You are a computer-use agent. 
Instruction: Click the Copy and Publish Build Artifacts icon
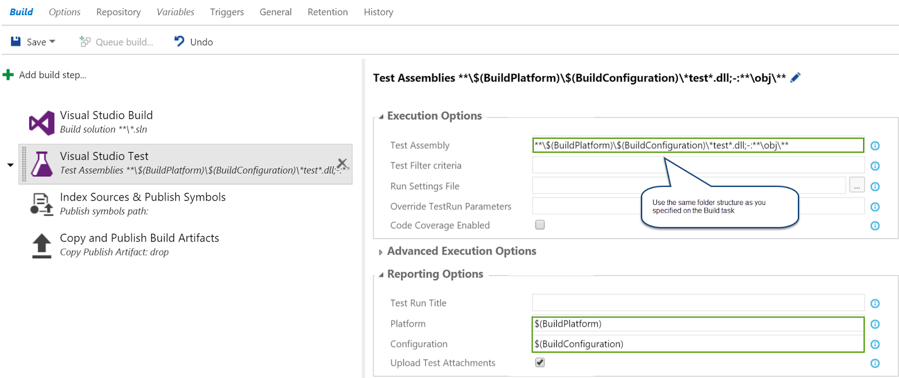click(x=42, y=245)
